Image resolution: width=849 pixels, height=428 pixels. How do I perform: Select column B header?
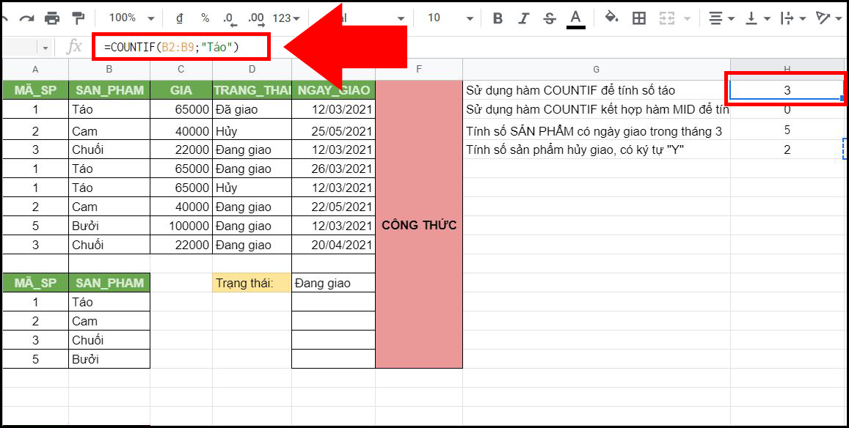tap(109, 69)
